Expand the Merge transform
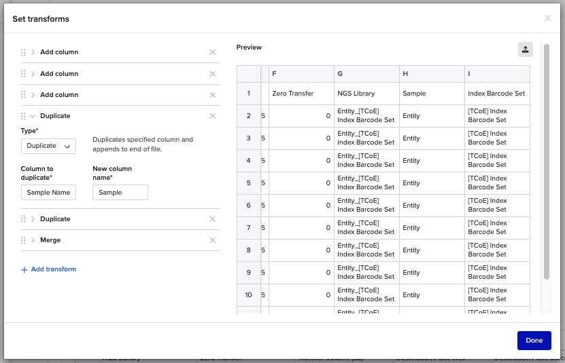 (33, 240)
